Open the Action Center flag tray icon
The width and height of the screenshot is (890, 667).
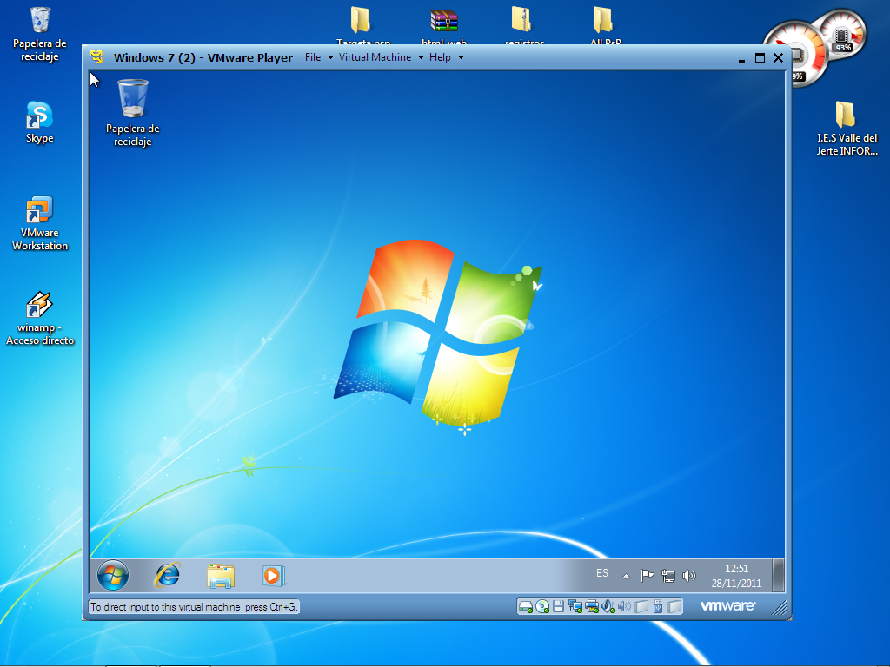pos(647,575)
